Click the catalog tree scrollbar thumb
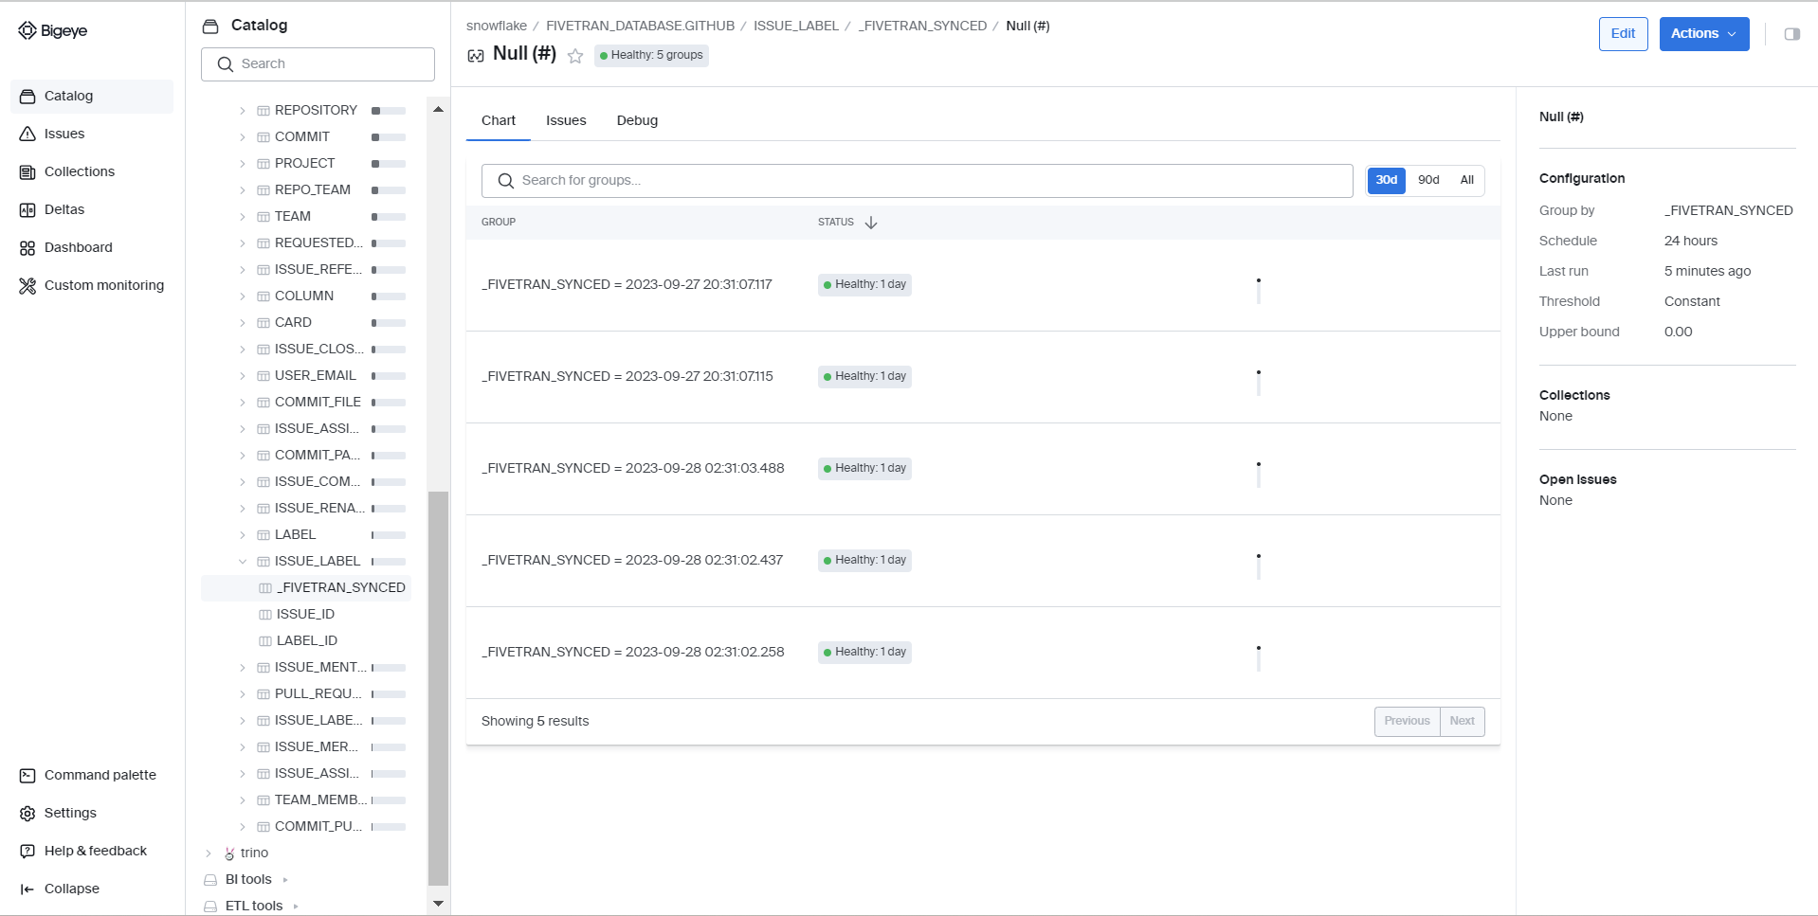 [x=438, y=688]
